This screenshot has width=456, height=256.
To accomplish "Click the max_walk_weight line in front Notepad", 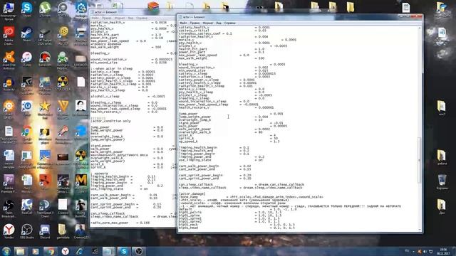I will [x=222, y=58].
